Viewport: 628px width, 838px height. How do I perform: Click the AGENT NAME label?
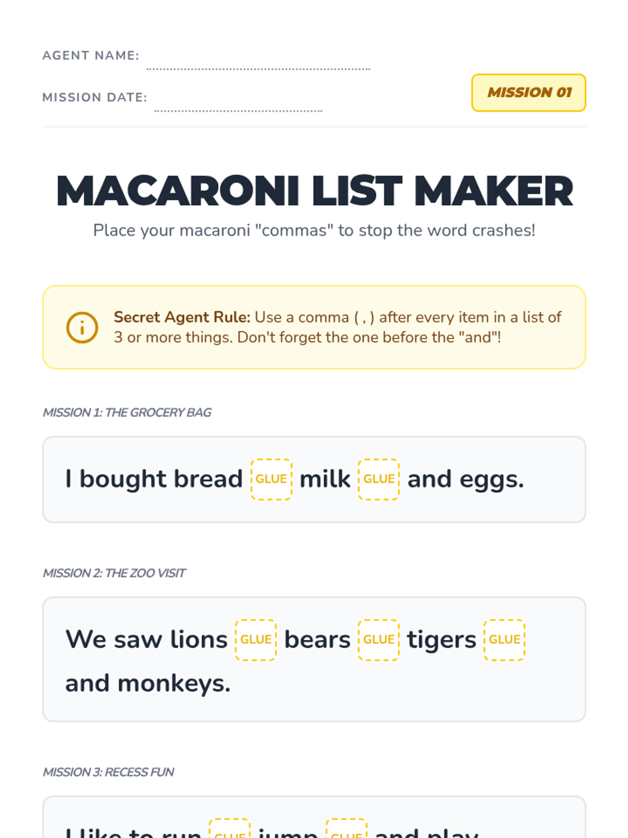click(91, 56)
